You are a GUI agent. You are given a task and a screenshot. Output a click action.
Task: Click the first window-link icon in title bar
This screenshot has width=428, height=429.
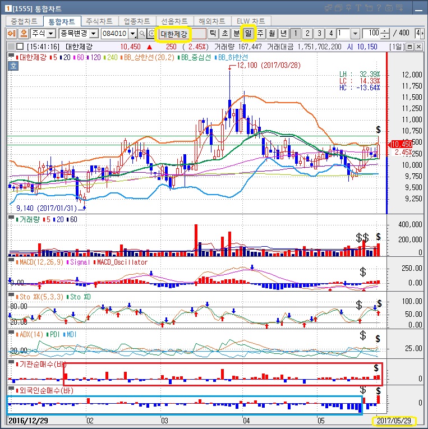tap(328, 8)
